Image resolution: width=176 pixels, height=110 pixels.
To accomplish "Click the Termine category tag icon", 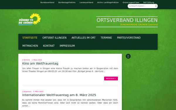I will pyautogui.click(x=23, y=60).
